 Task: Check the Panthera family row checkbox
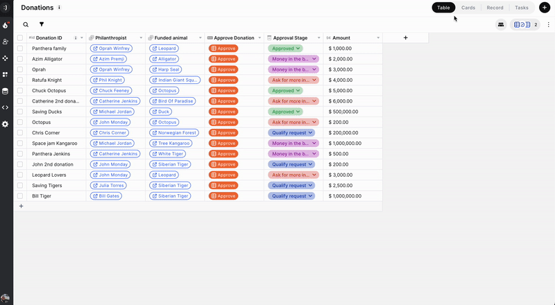20,49
